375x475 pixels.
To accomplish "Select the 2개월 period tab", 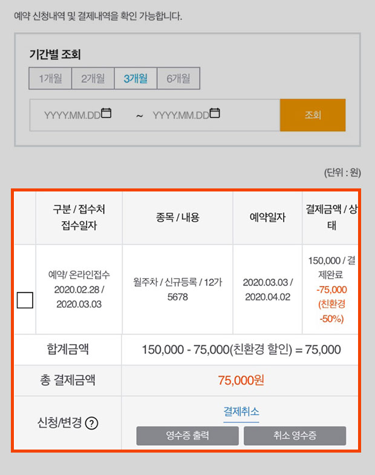I will (x=93, y=79).
